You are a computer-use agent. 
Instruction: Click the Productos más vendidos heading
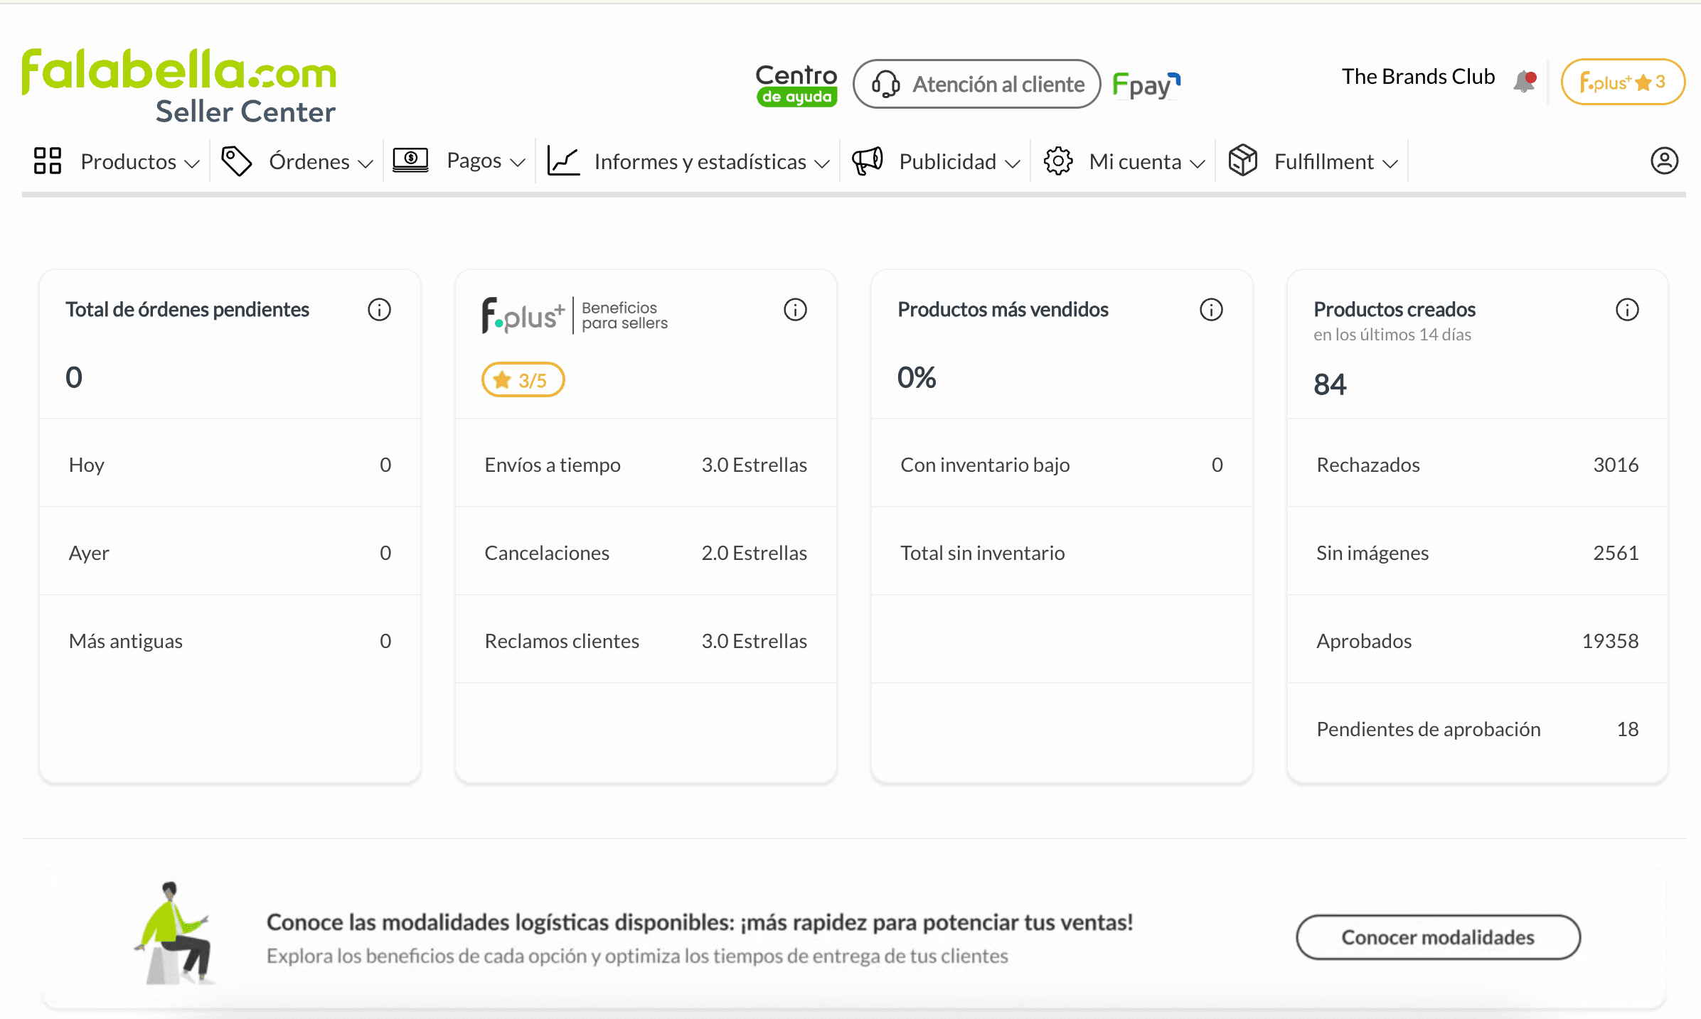1003,310
